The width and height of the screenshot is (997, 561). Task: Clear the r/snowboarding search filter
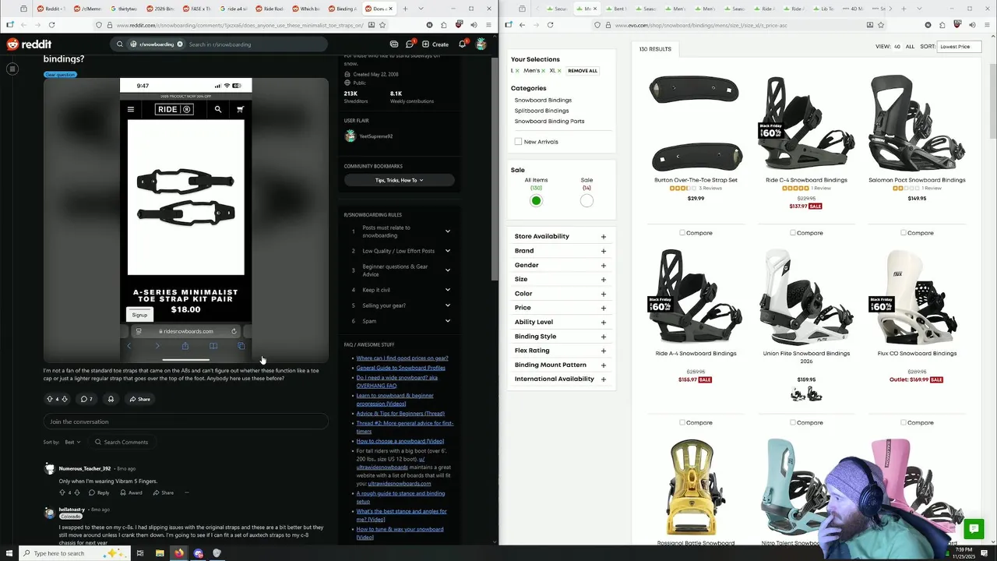(x=180, y=44)
